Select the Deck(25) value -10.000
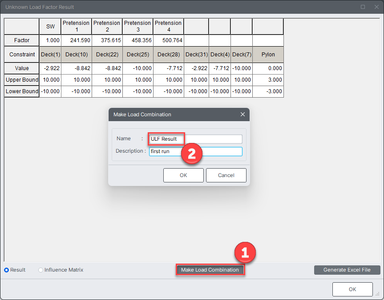 click(138, 68)
